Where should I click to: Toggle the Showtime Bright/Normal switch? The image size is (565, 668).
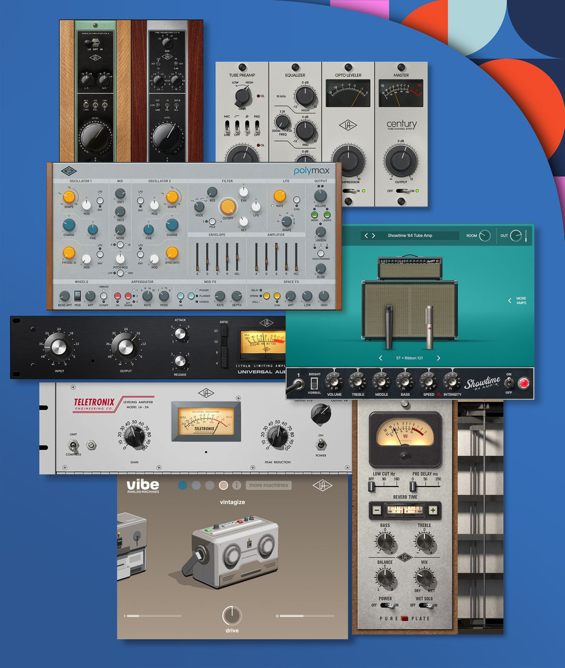pos(314,383)
